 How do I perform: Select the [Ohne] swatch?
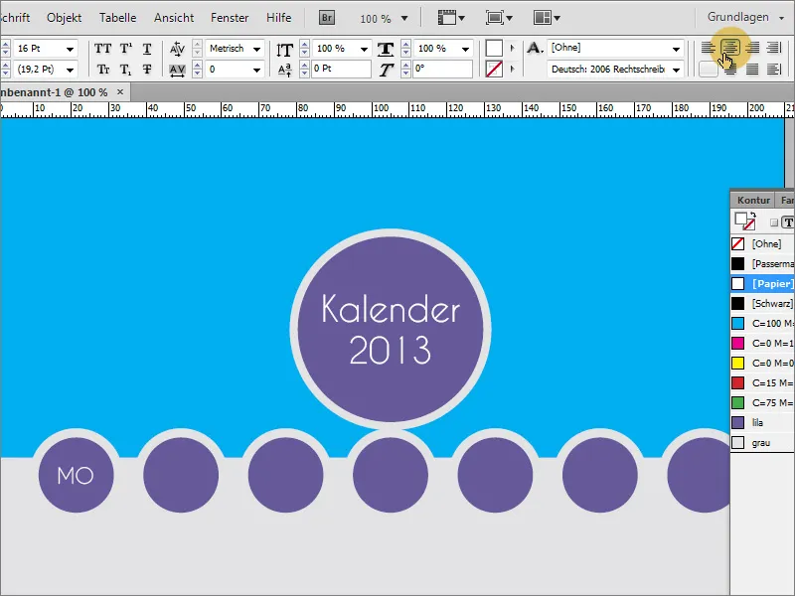(762, 243)
